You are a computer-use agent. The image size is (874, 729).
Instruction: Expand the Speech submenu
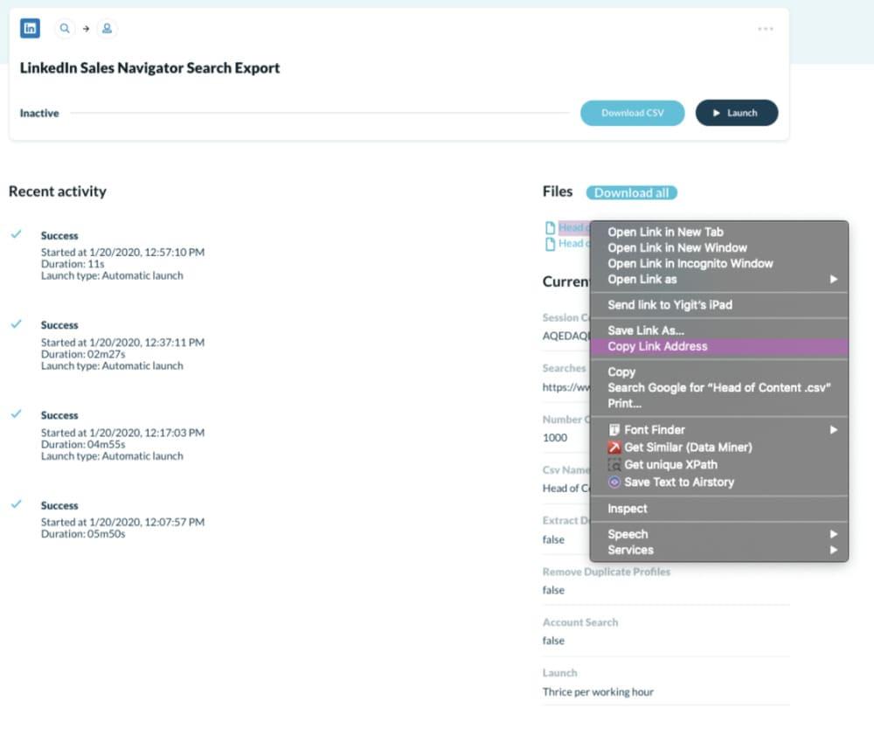tap(719, 534)
